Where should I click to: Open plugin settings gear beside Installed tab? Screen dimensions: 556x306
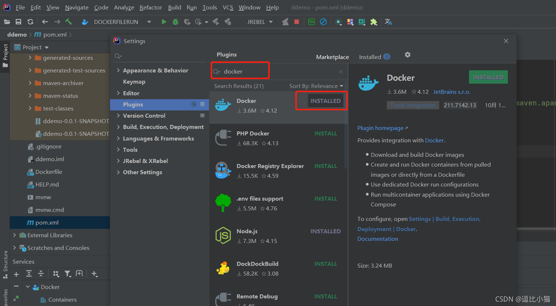point(408,55)
